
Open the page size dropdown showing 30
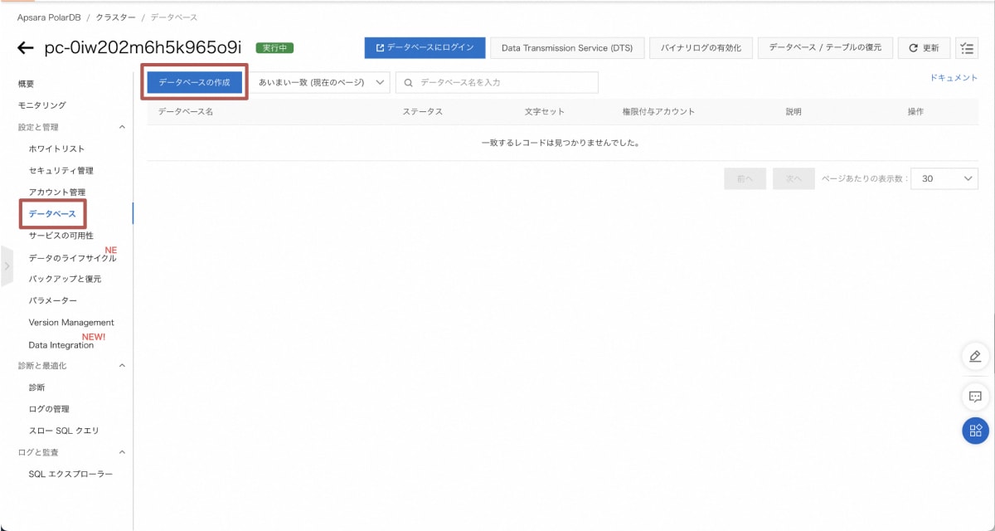[x=943, y=178]
